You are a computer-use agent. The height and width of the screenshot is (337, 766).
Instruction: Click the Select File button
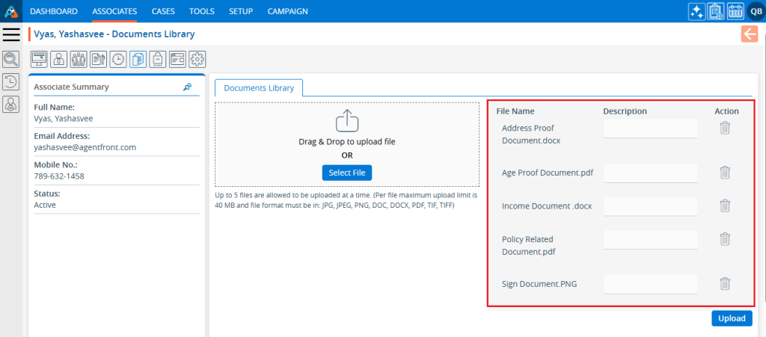click(347, 173)
